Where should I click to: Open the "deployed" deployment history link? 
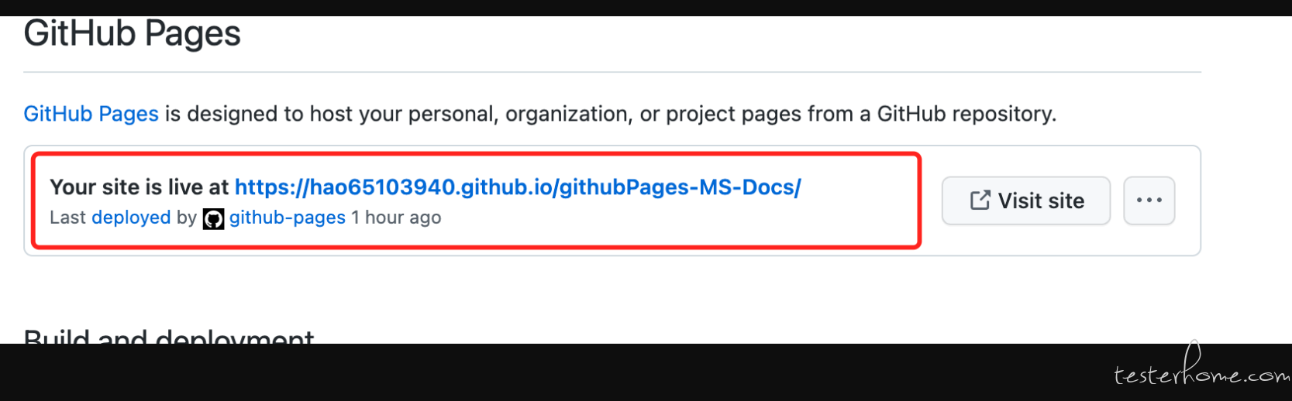(131, 218)
